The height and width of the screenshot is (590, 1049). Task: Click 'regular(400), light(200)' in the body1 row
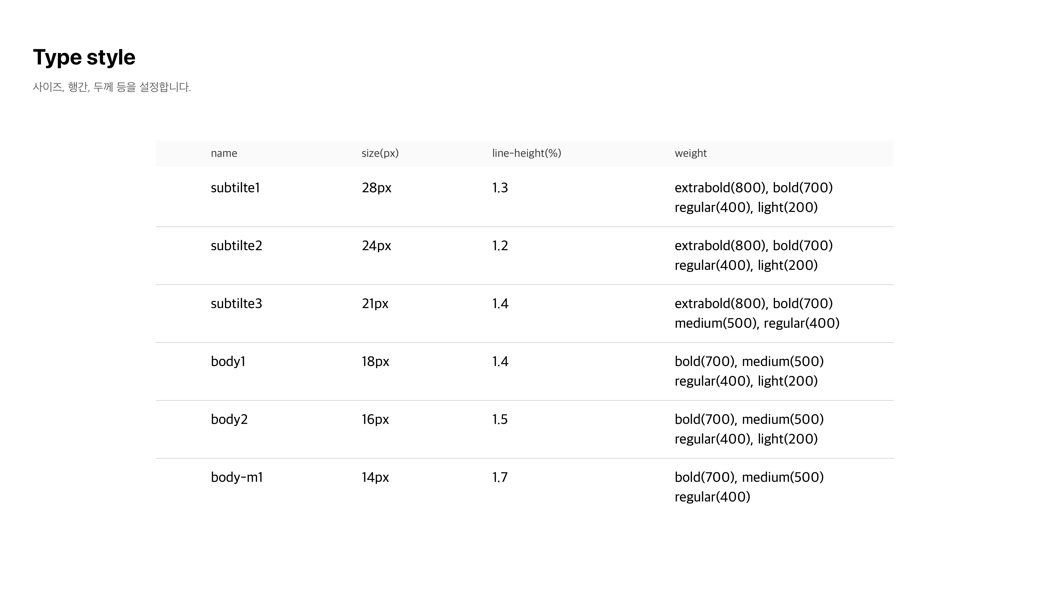(746, 381)
